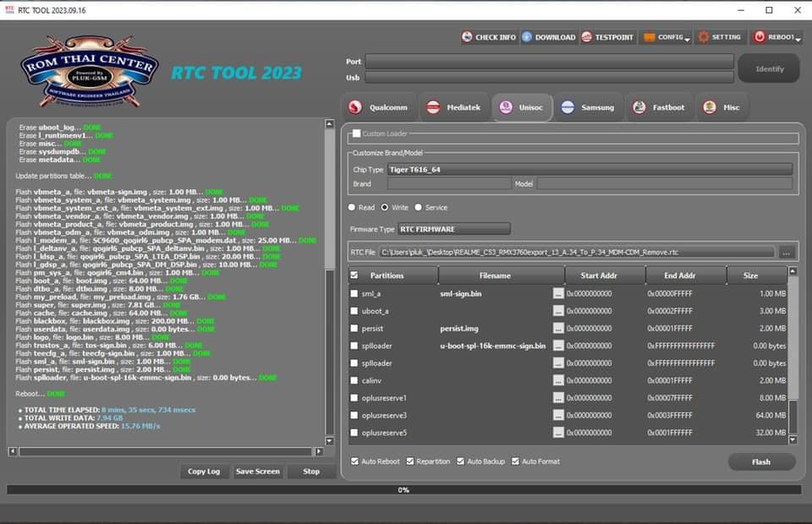Check the uboot_a partition checkbox

[354, 311]
